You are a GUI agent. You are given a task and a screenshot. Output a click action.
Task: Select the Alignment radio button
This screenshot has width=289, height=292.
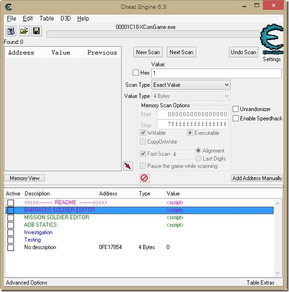click(199, 151)
